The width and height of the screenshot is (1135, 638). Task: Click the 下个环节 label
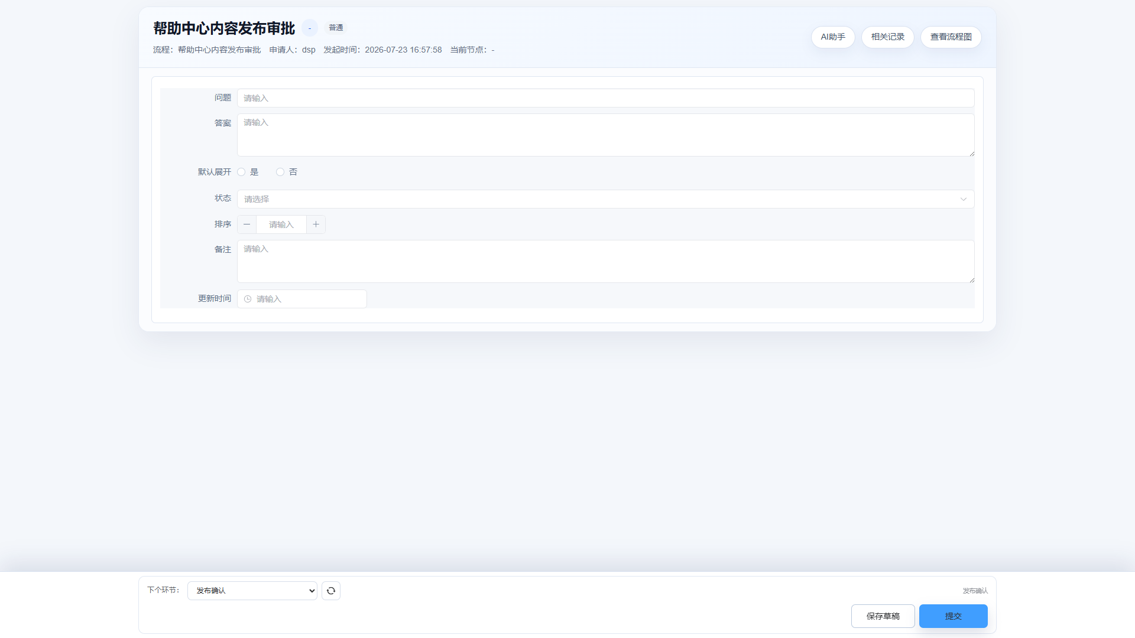[163, 590]
